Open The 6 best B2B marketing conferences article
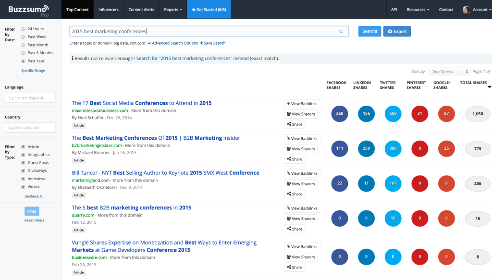The width and height of the screenshot is (492, 280). [132, 207]
